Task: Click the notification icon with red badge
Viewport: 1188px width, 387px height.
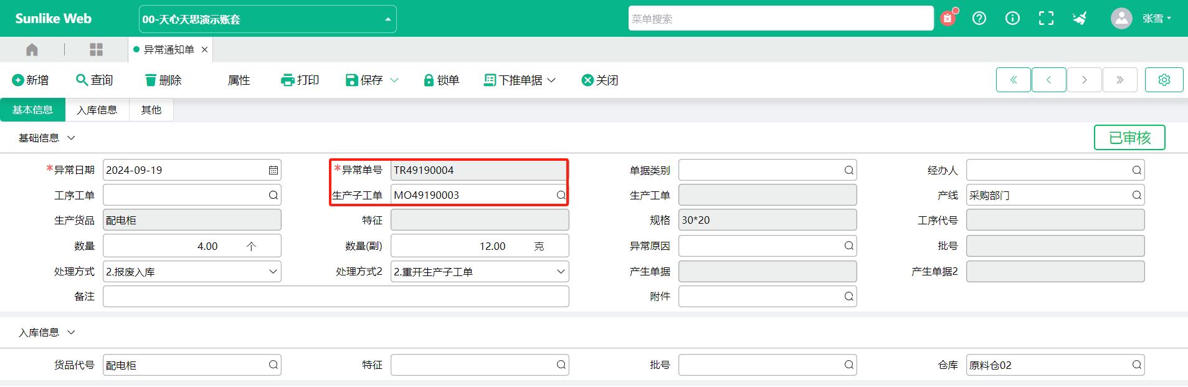Action: pos(948,18)
